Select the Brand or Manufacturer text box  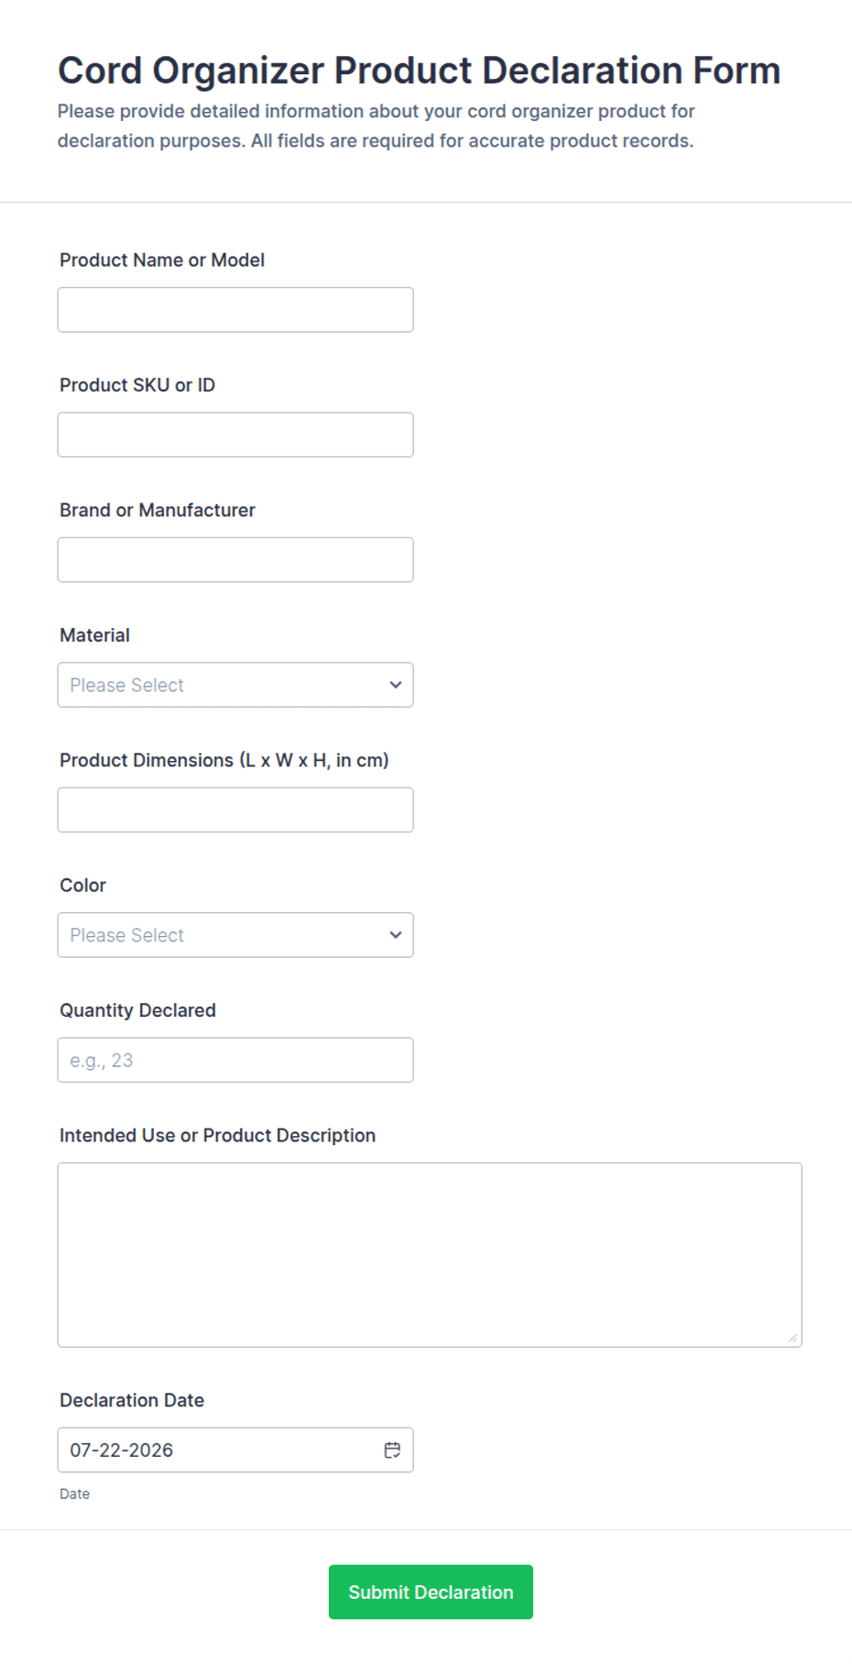pyautogui.click(x=235, y=559)
